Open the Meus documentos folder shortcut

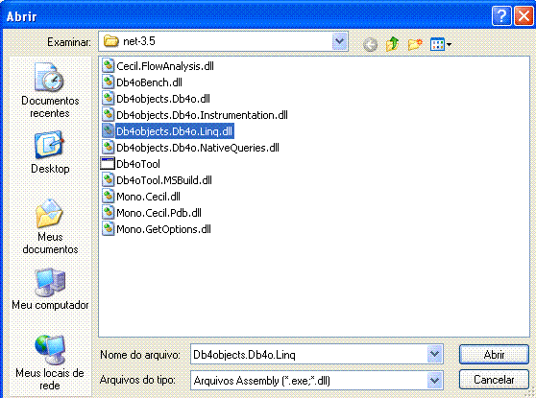click(x=50, y=226)
